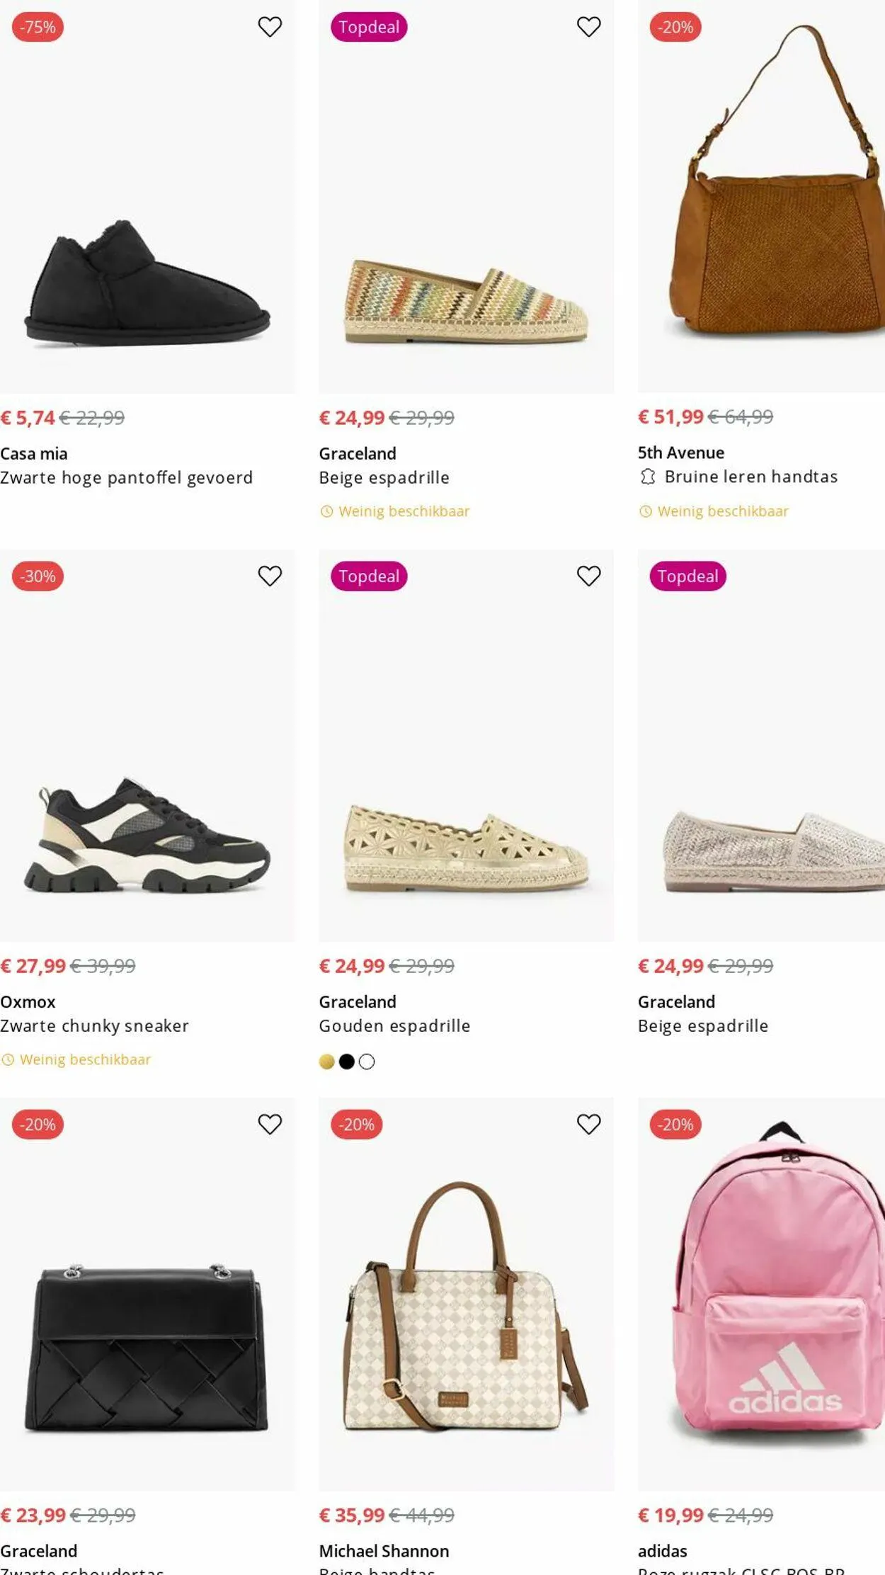Add multicolor Graceland espadrille to wishlist
The width and height of the screenshot is (885, 1575).
pos(588,27)
